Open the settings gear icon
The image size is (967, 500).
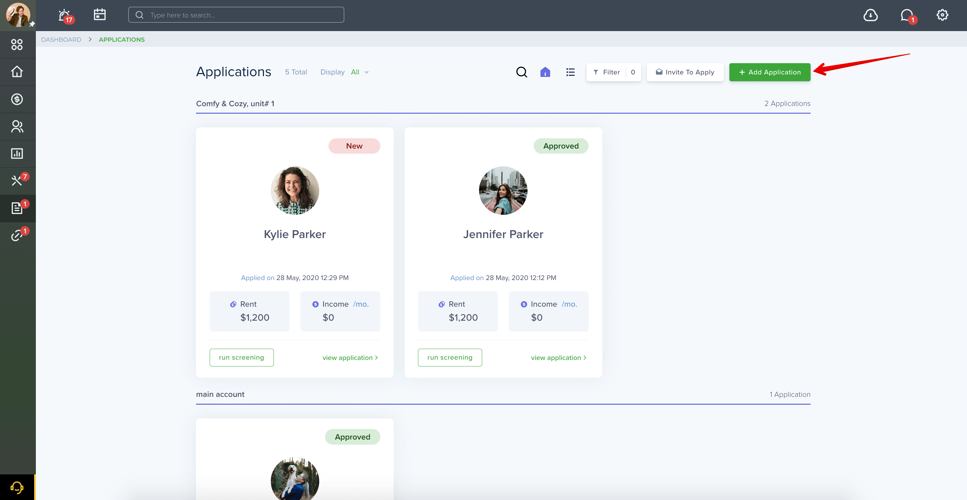pos(942,15)
